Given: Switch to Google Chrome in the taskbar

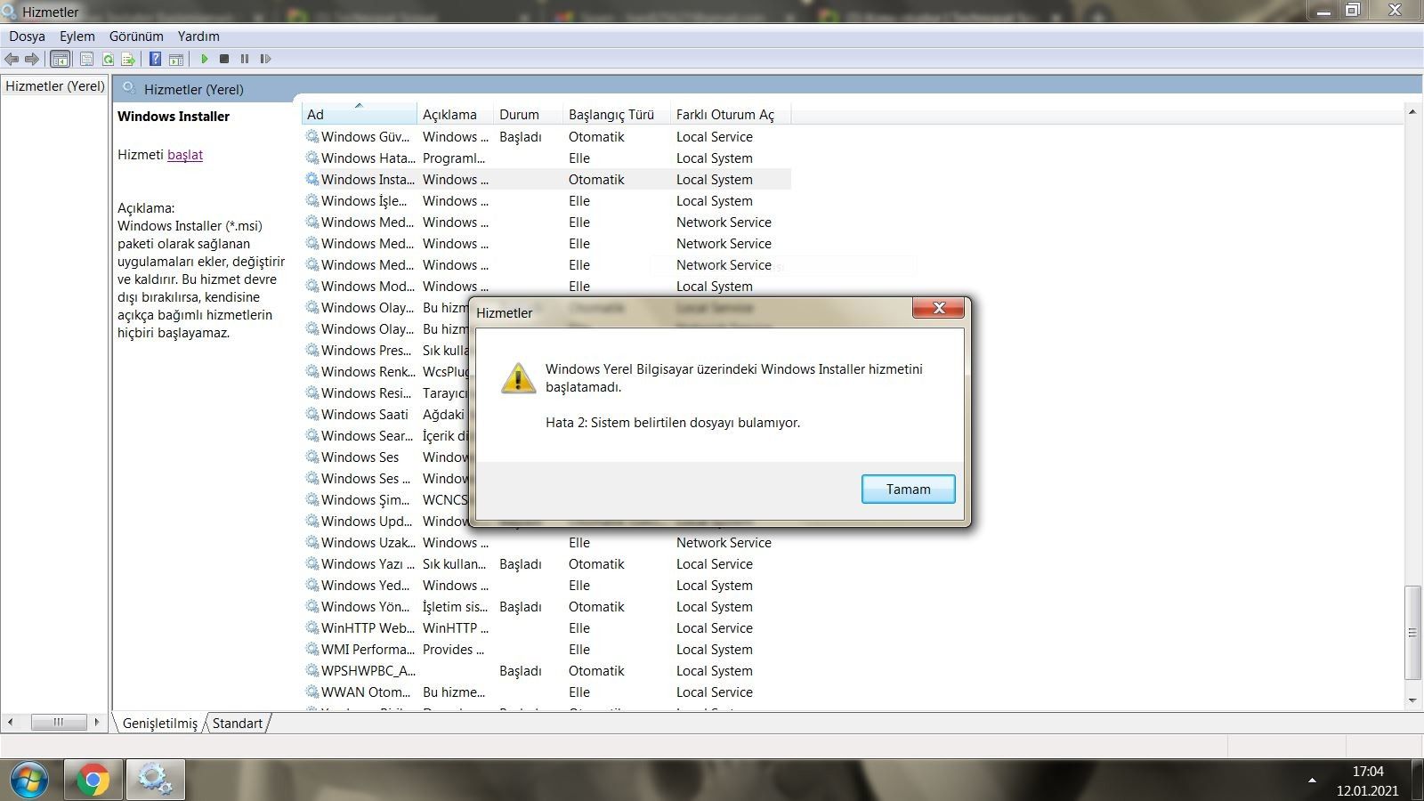Looking at the screenshot, I should [93, 781].
